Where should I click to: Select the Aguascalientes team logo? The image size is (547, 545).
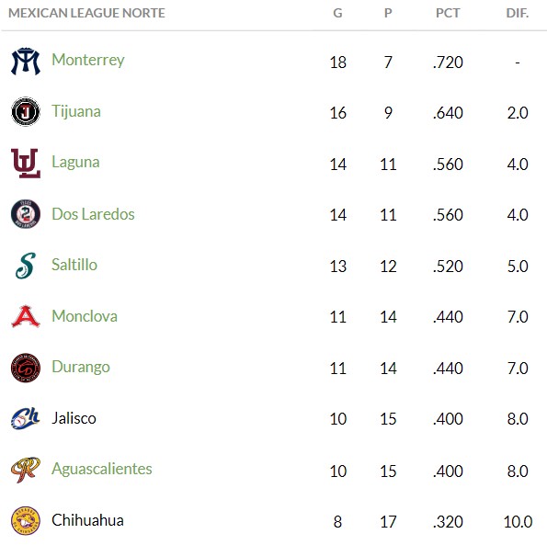(26, 470)
